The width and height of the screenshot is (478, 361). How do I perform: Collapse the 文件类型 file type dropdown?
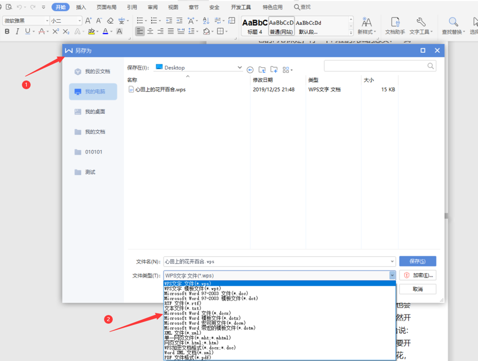[x=392, y=275]
